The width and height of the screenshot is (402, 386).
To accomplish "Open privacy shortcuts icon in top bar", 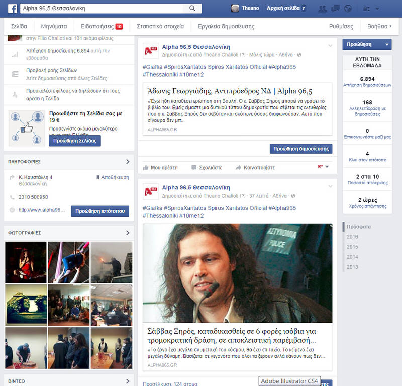I will (367, 9).
